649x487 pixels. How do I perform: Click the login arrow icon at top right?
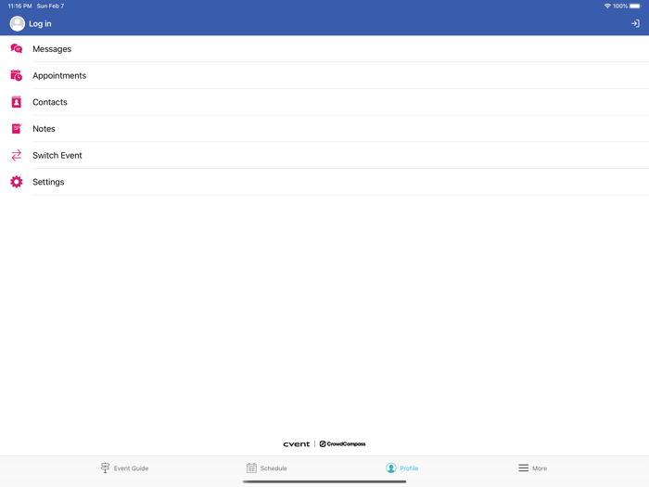(635, 23)
